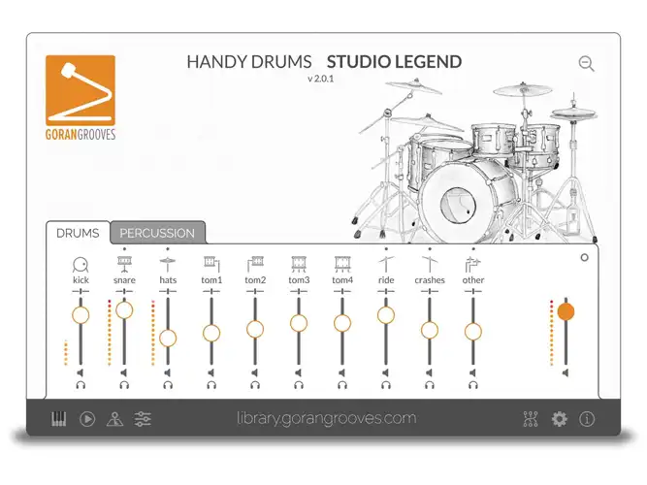Solo the crashes channel with headphones
This screenshot has width=647, height=485.
click(x=430, y=385)
